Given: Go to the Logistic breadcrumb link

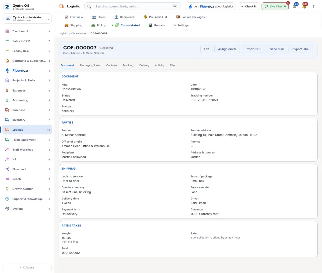Looking at the screenshot, I should click(x=63, y=33).
